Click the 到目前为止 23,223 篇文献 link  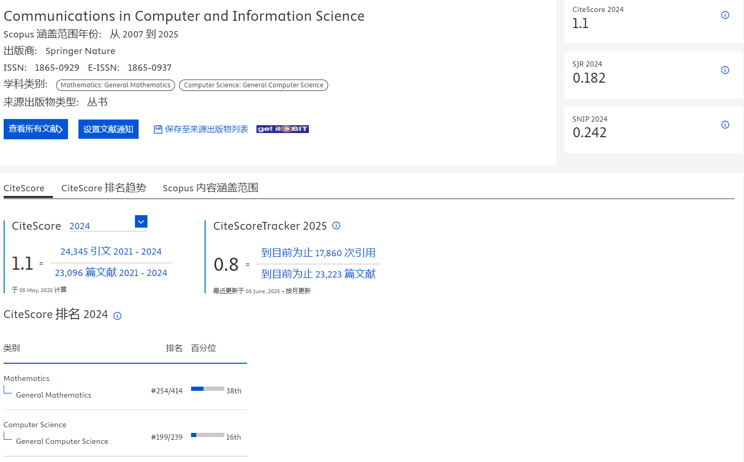click(x=318, y=274)
